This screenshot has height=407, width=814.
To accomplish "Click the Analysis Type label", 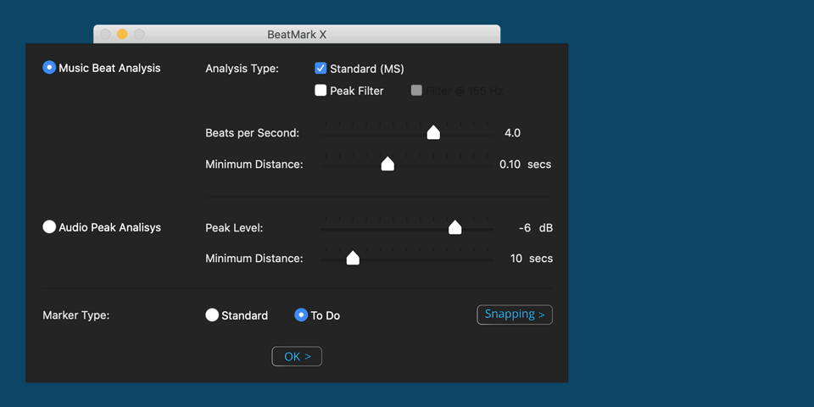I will click(x=242, y=69).
